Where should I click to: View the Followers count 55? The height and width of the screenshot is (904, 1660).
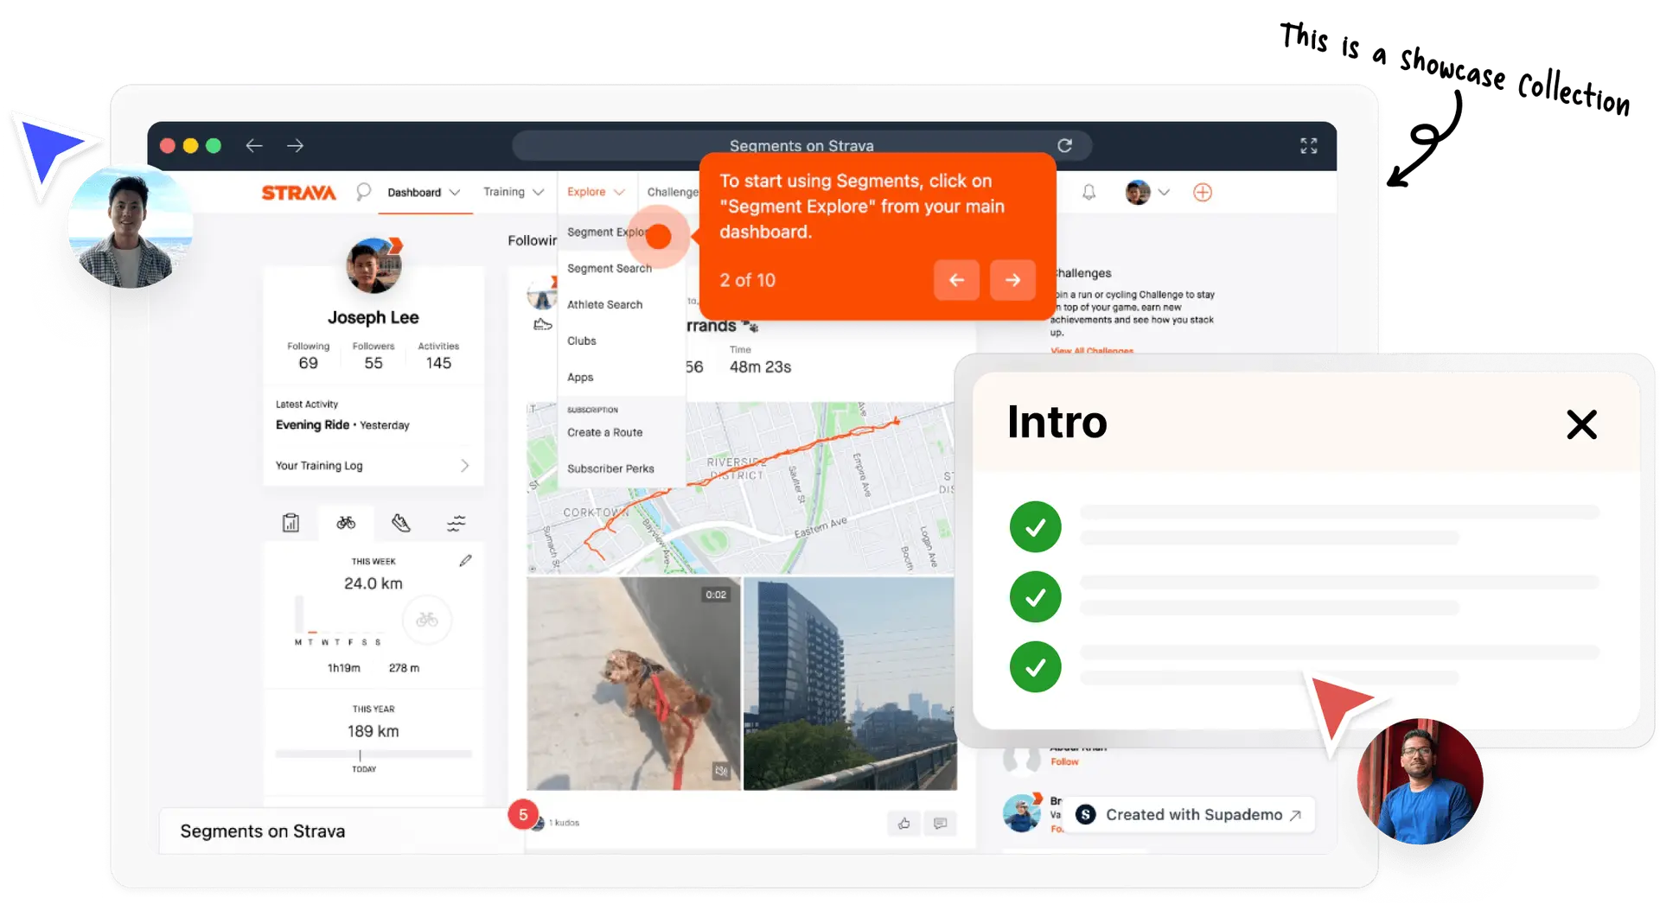(x=373, y=364)
